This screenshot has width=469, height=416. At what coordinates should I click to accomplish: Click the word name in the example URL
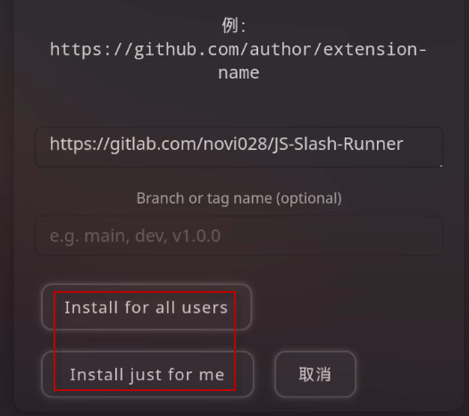[239, 73]
